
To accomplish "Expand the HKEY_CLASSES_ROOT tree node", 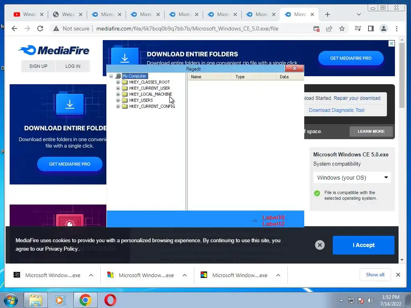I will click(118, 82).
